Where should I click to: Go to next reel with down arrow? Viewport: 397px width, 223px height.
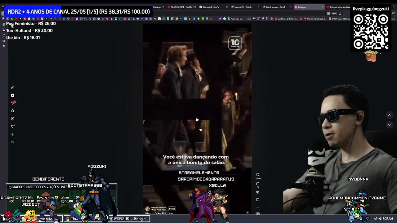tap(390, 125)
